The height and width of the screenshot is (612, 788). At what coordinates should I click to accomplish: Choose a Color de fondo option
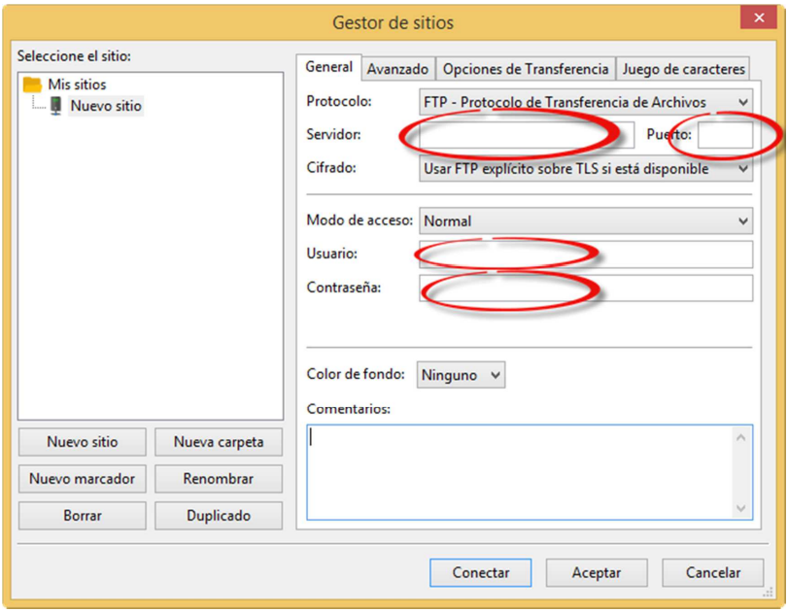pos(462,375)
